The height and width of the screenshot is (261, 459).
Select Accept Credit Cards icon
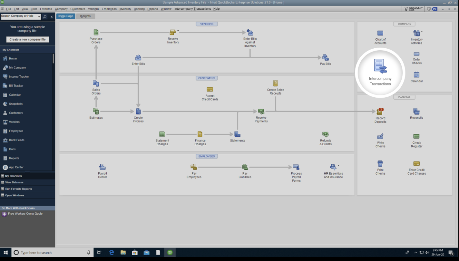(210, 89)
